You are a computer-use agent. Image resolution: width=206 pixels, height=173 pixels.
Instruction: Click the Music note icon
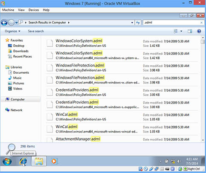point(10,78)
